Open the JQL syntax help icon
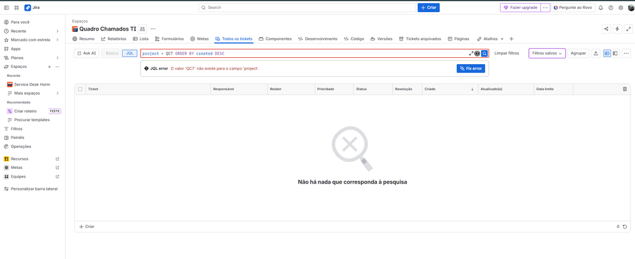Image resolution: width=635 pixels, height=259 pixels. click(477, 53)
